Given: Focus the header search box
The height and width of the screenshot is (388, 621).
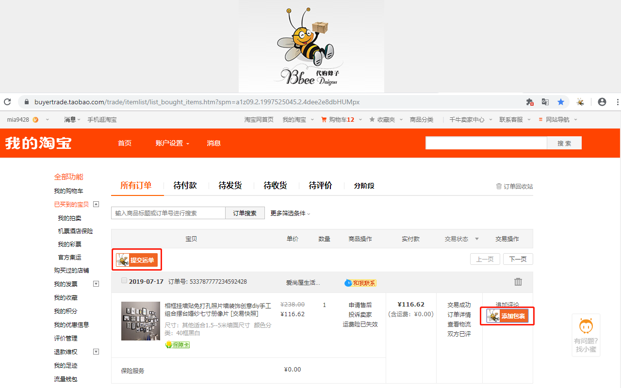Looking at the screenshot, I should pos(486,143).
